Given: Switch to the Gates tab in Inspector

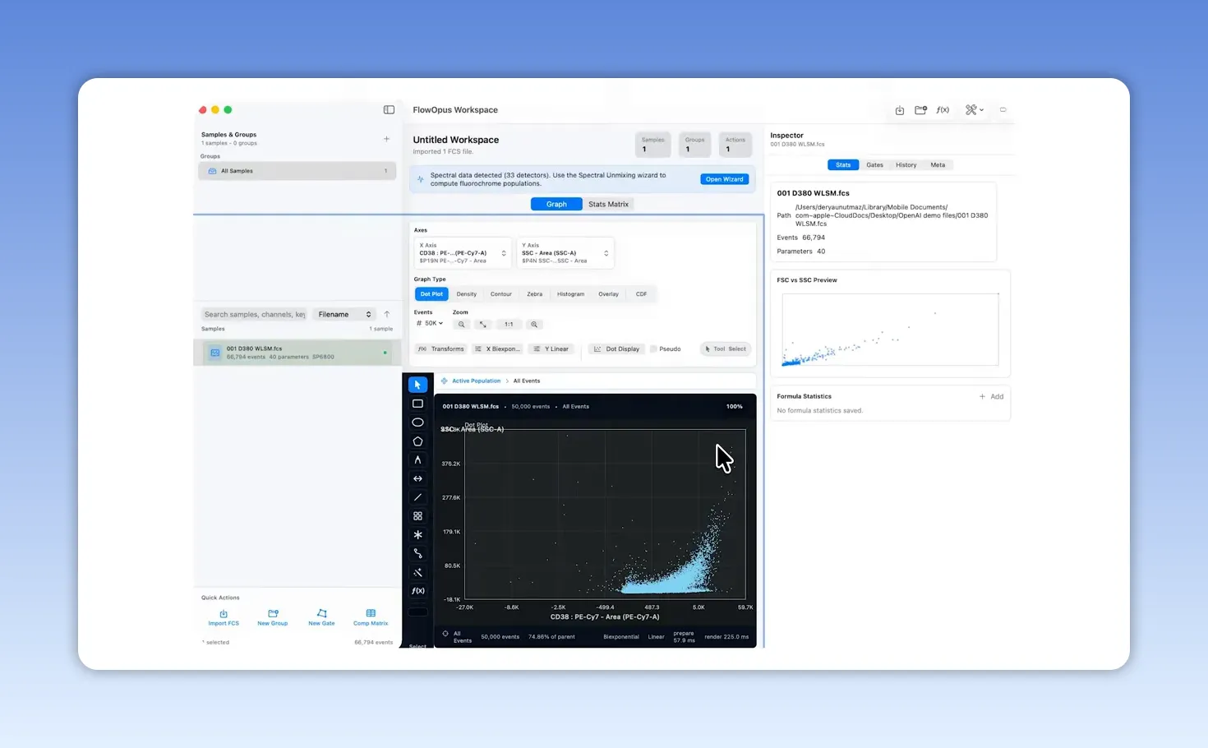Looking at the screenshot, I should (875, 165).
